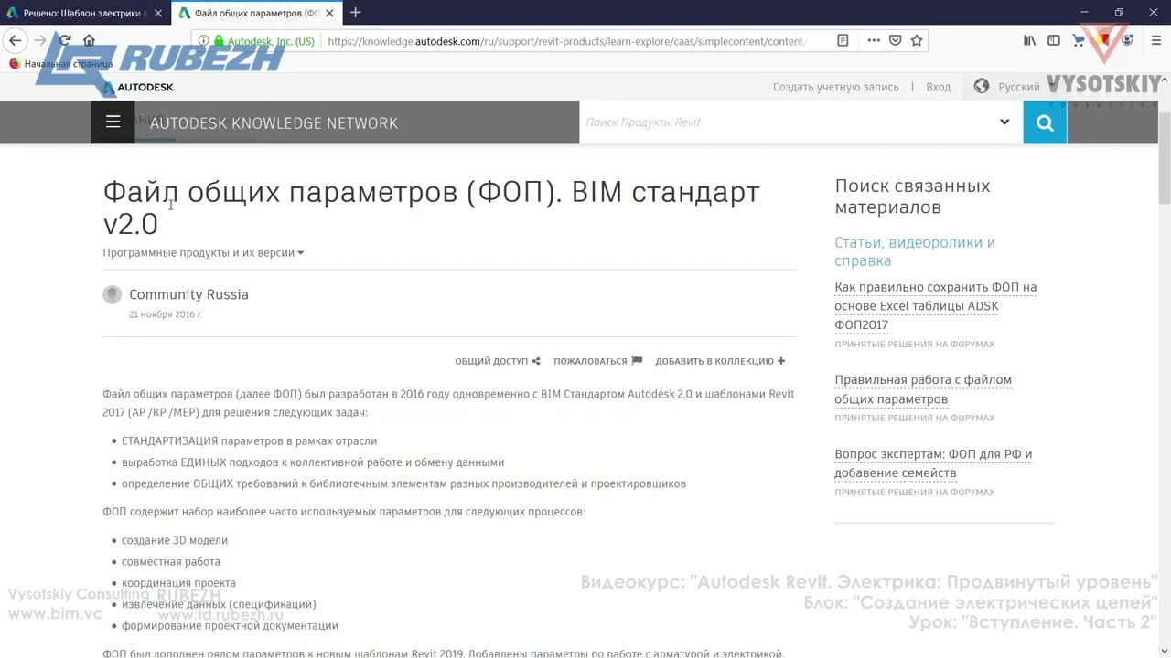This screenshot has width=1171, height=658.
Task: Click the Autodesk logo in the header
Action: click(138, 87)
